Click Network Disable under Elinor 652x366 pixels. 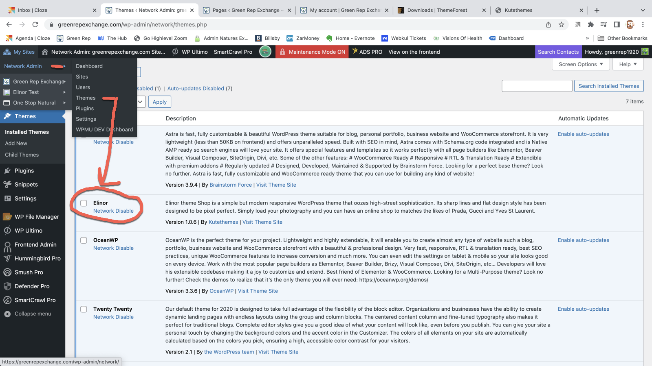(x=113, y=211)
